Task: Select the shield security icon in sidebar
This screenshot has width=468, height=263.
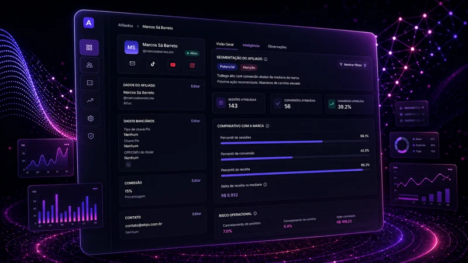Action: tap(91, 136)
